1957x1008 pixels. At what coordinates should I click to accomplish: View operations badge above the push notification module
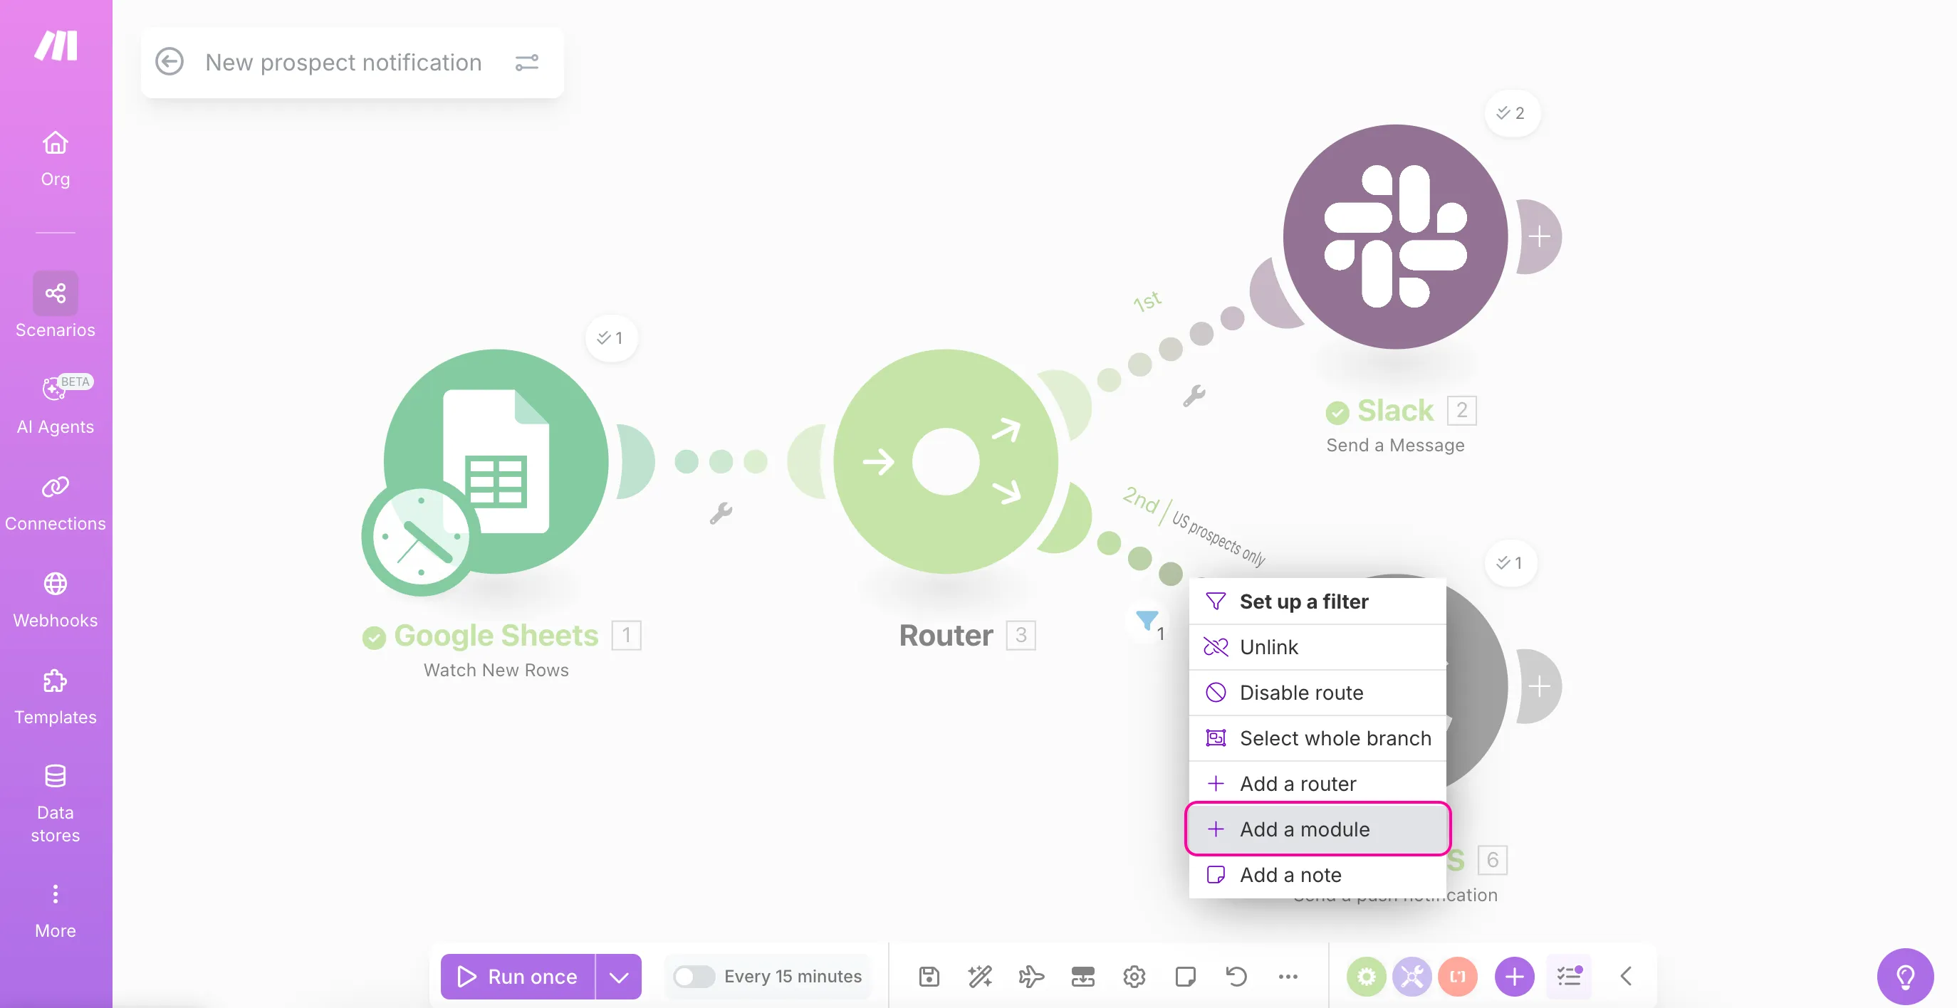click(x=1510, y=563)
